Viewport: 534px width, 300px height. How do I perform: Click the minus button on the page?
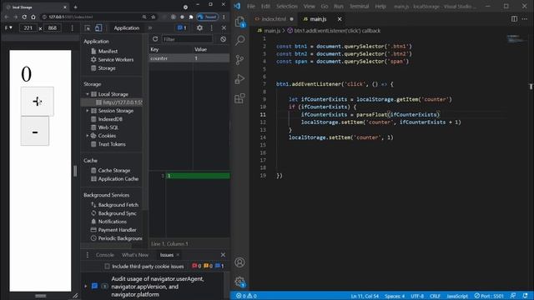click(35, 131)
